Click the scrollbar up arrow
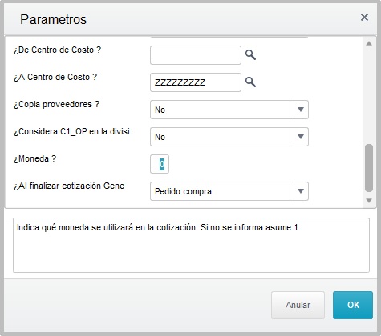The width and height of the screenshot is (381, 336). (369, 43)
